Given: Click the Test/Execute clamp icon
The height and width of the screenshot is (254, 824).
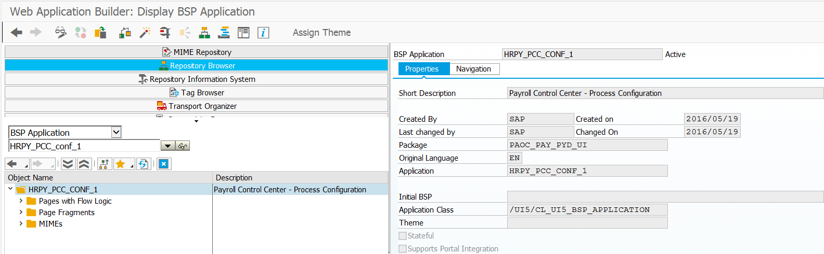Looking at the screenshot, I should click(x=165, y=33).
